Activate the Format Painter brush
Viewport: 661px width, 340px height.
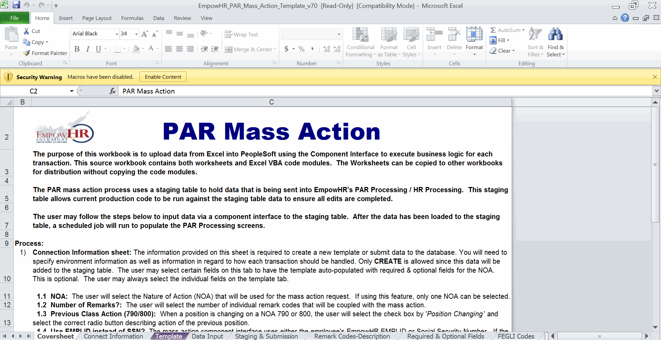point(45,53)
